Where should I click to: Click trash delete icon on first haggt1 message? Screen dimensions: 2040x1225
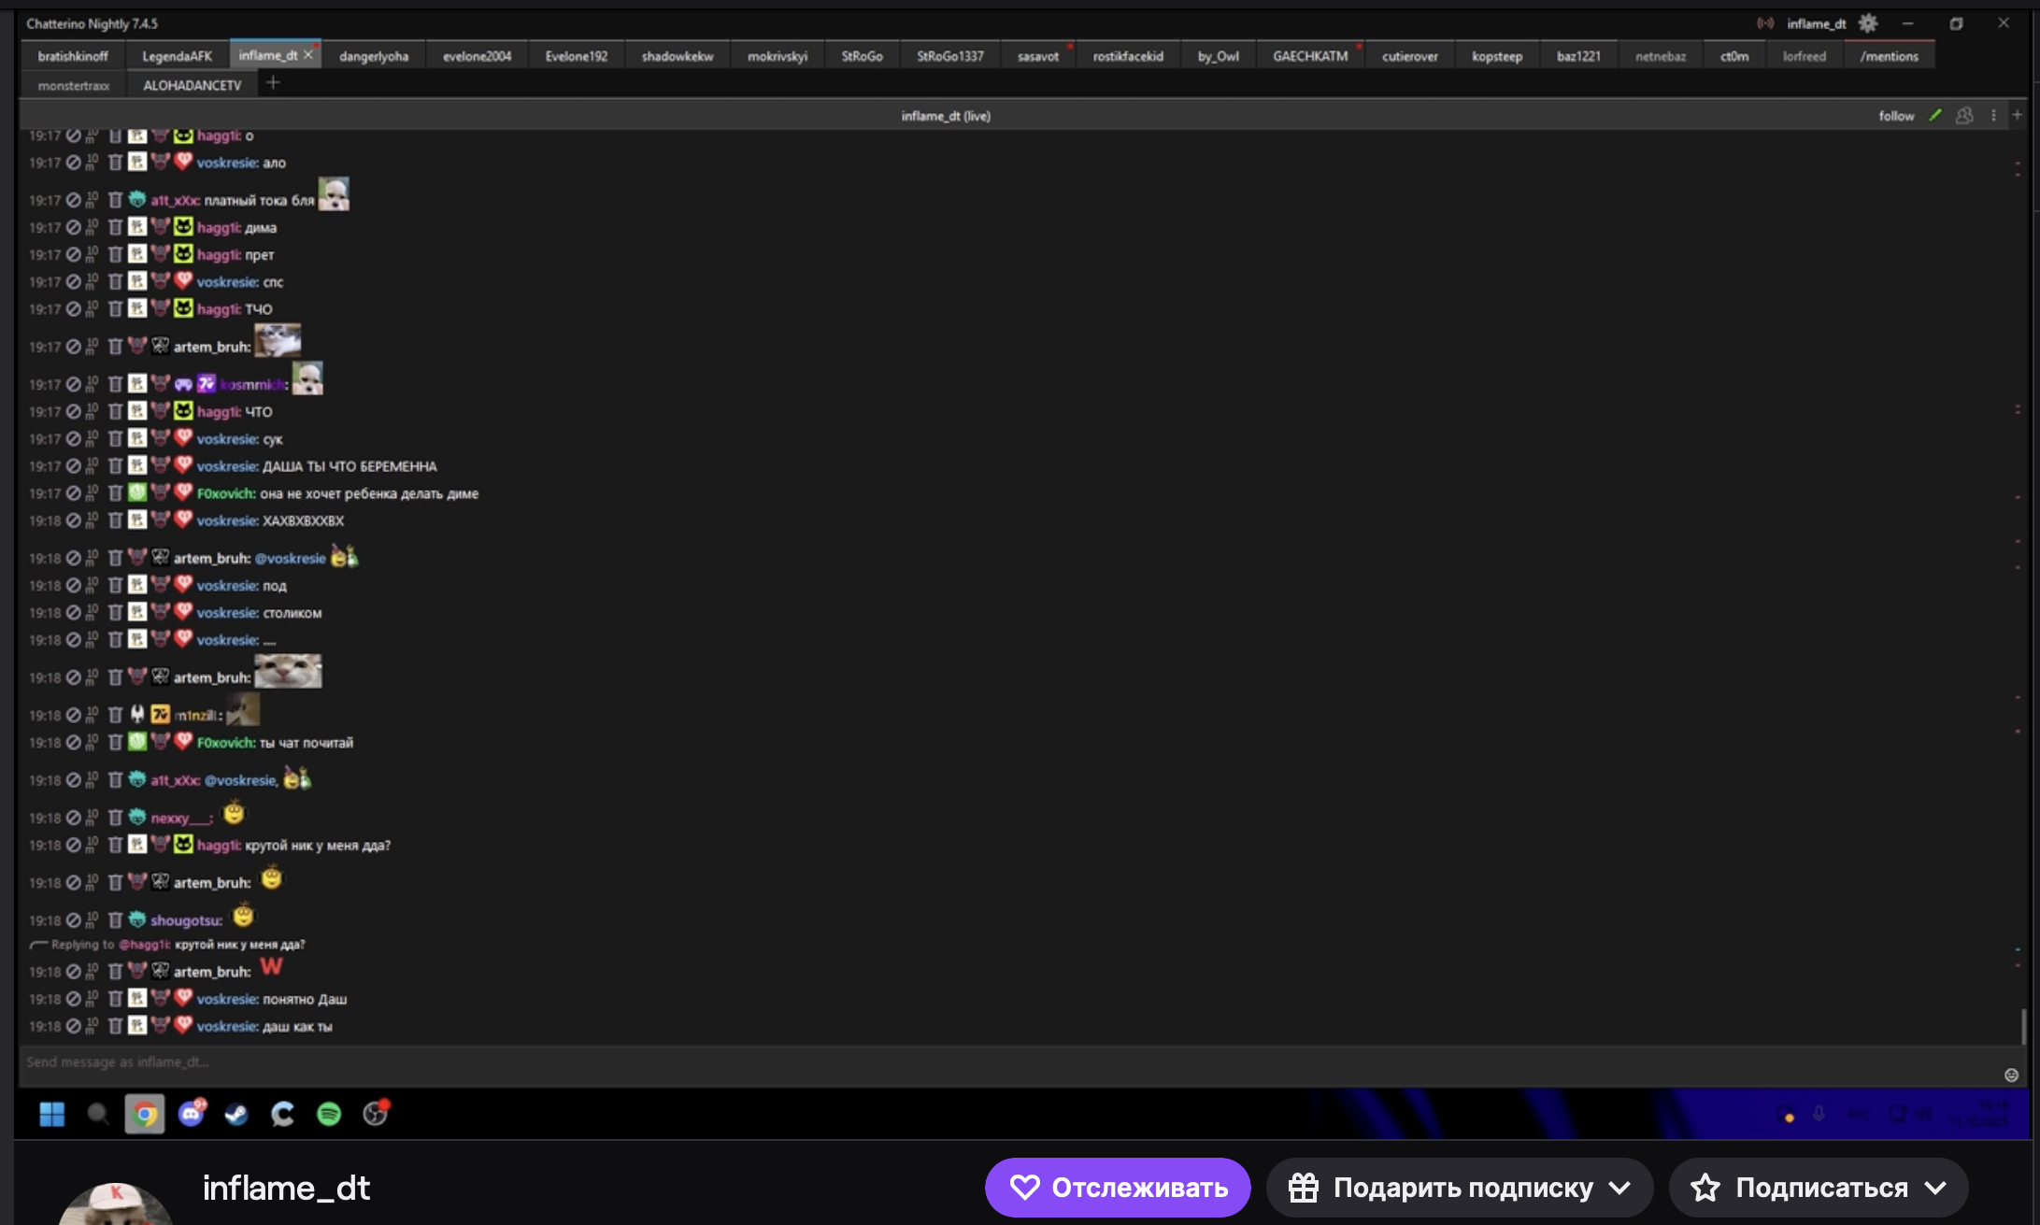[x=116, y=135]
